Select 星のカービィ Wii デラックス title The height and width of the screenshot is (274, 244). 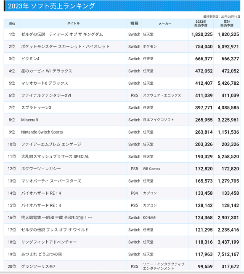pos(47,71)
